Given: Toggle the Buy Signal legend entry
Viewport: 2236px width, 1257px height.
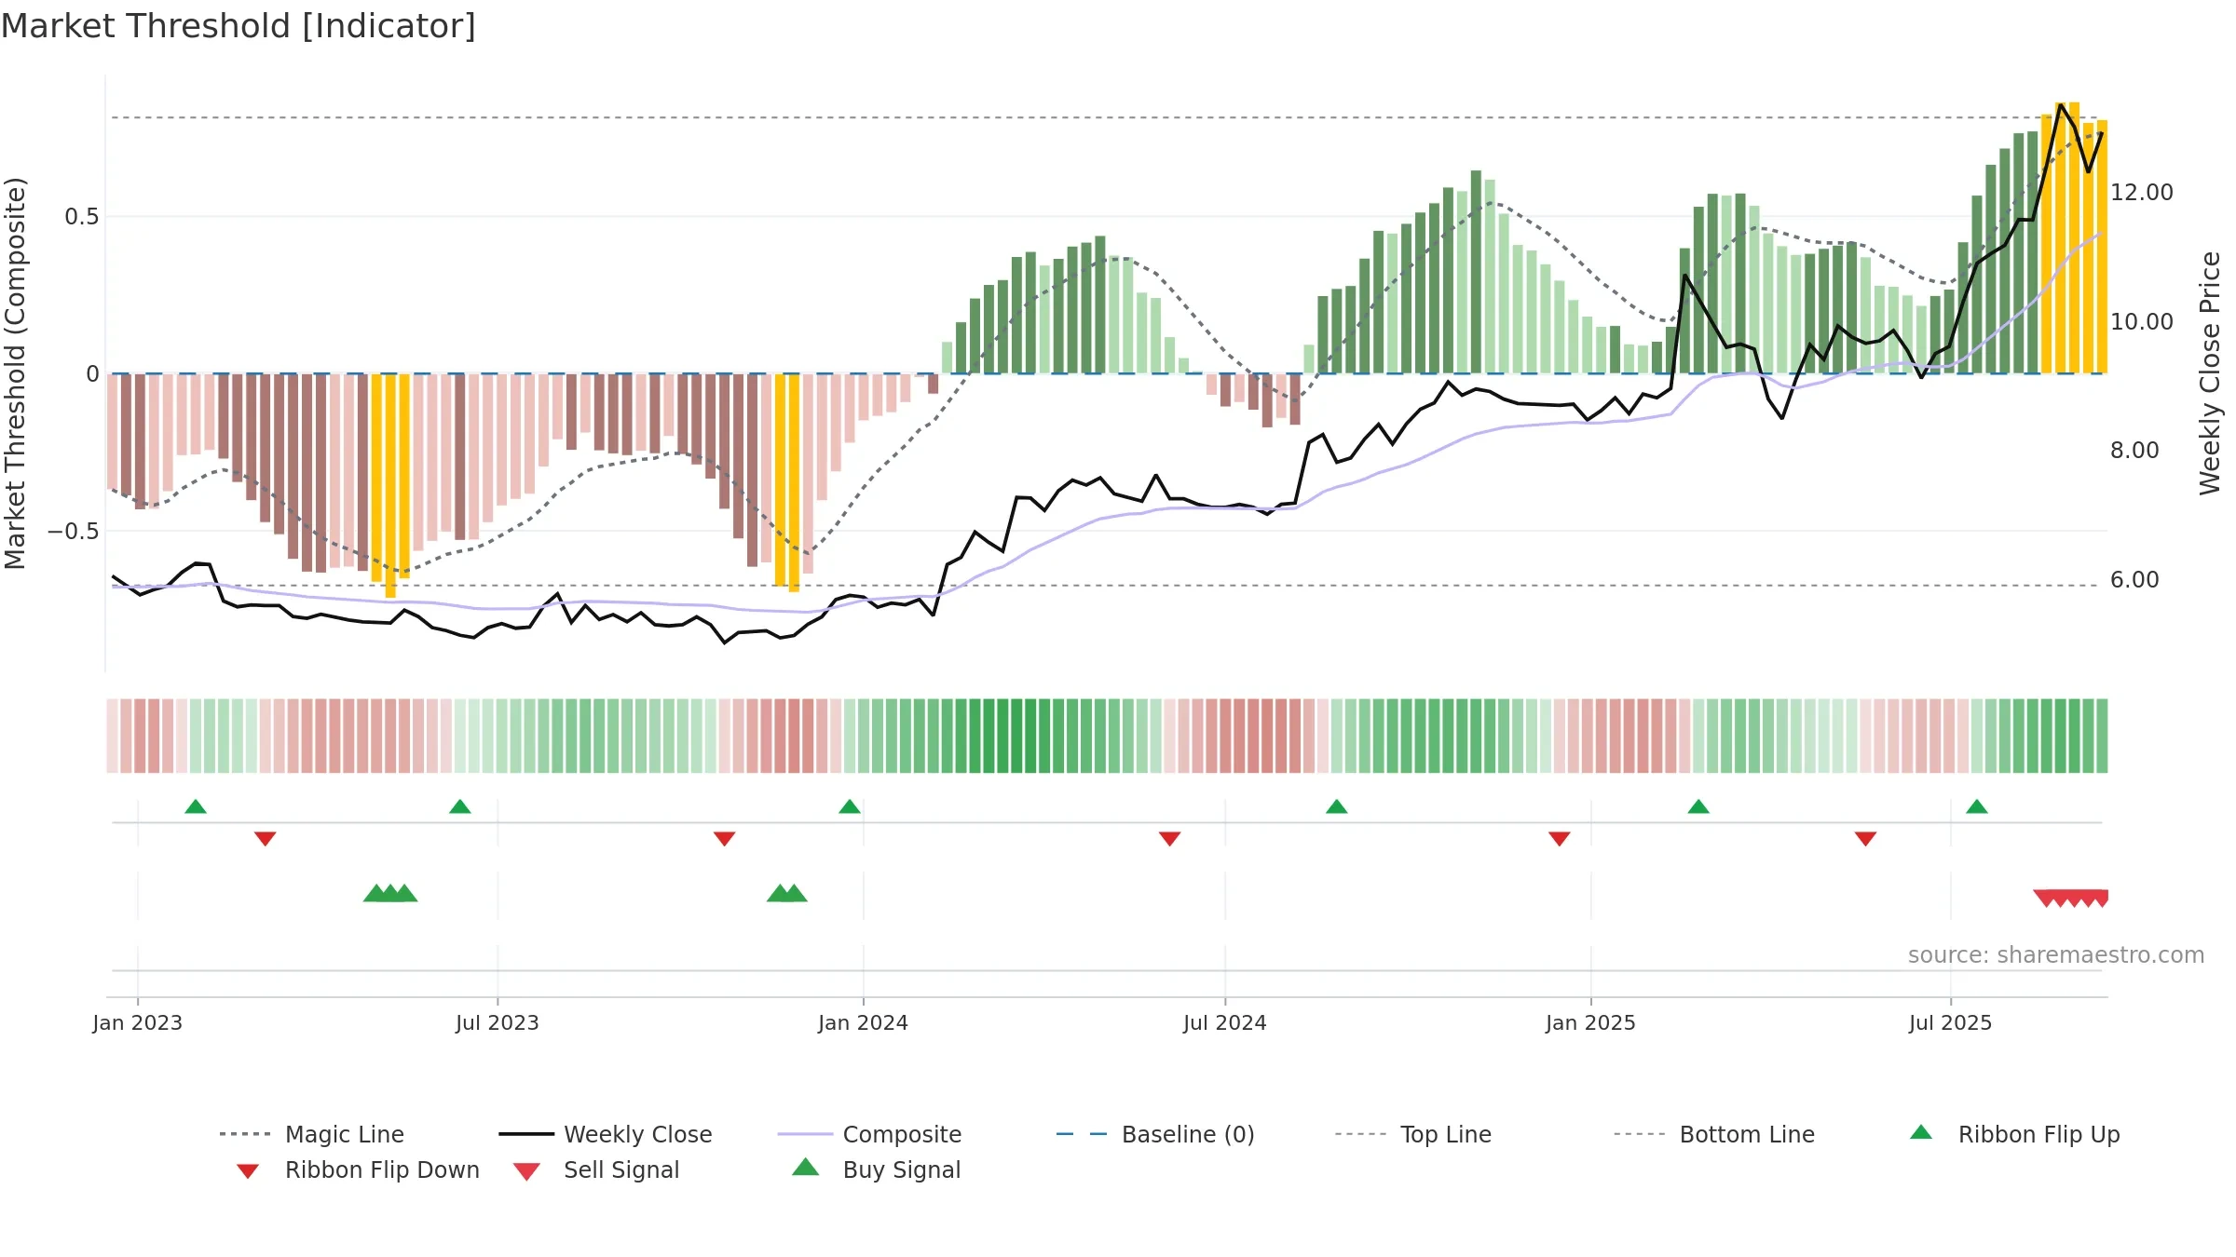Looking at the screenshot, I should pyautogui.click(x=876, y=1169).
